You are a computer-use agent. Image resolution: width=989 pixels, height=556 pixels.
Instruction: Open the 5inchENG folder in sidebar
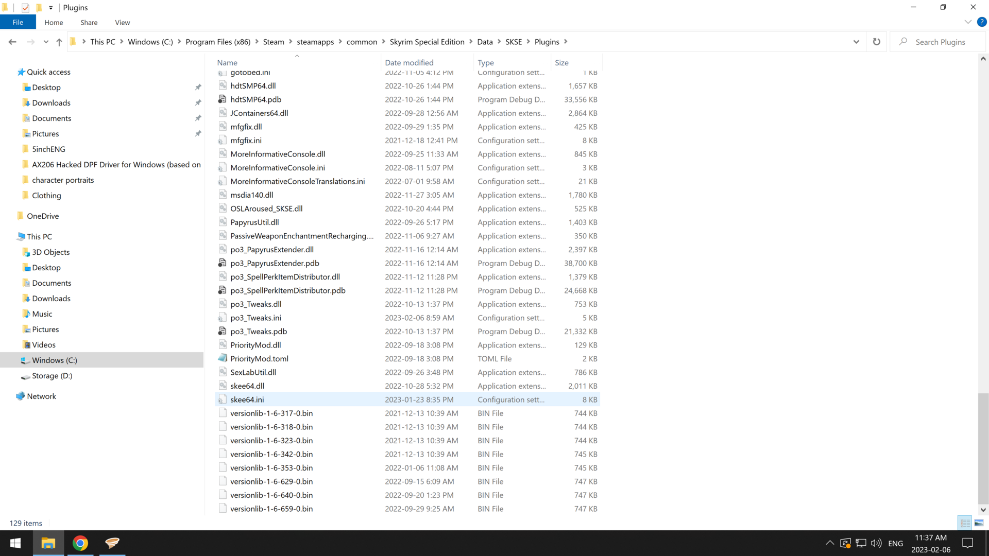pyautogui.click(x=48, y=149)
